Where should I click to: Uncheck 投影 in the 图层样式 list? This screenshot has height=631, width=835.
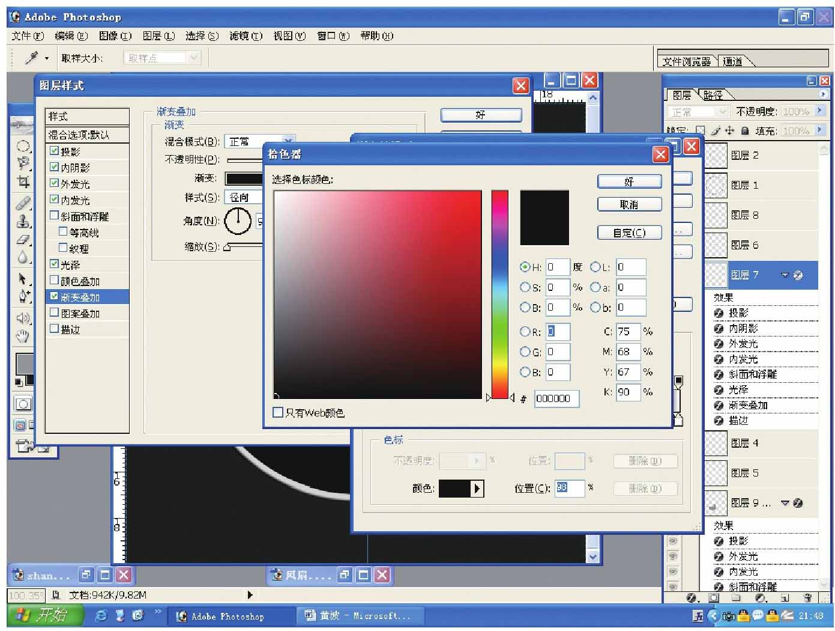pos(55,151)
